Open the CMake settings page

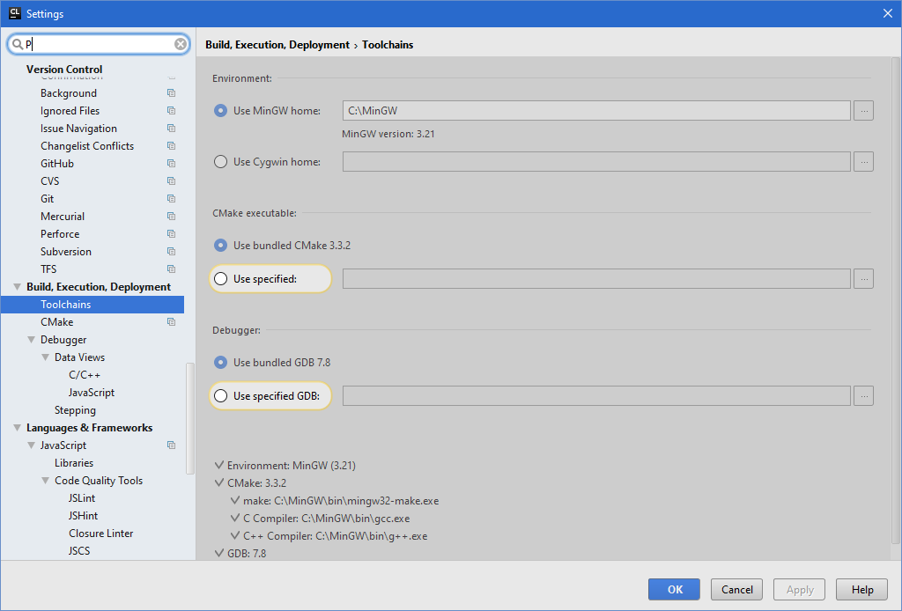coord(57,322)
